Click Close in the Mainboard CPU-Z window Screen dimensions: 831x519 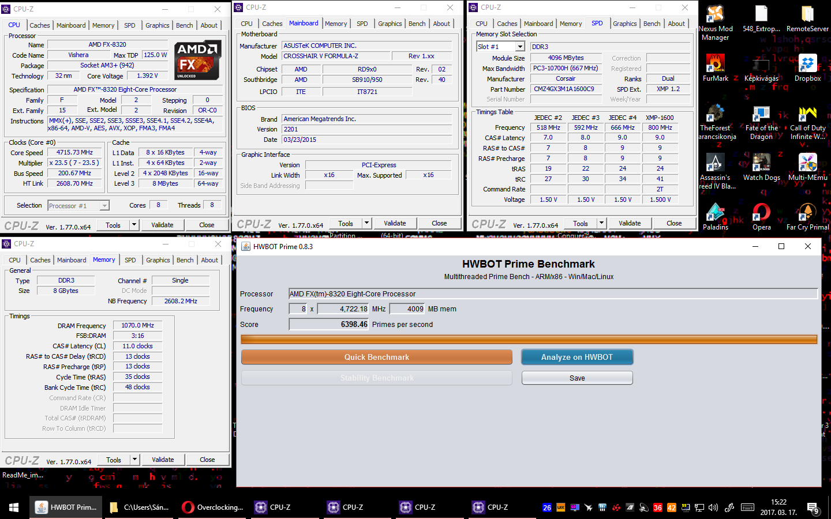point(439,223)
